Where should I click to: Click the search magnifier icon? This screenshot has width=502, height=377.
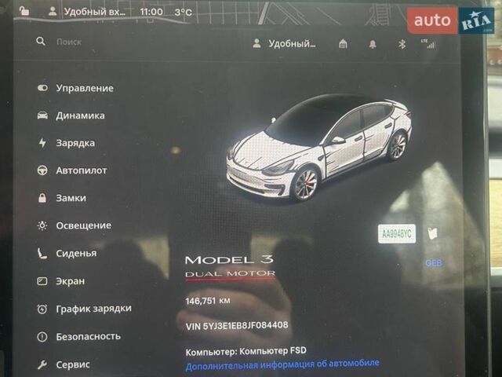[x=41, y=42]
